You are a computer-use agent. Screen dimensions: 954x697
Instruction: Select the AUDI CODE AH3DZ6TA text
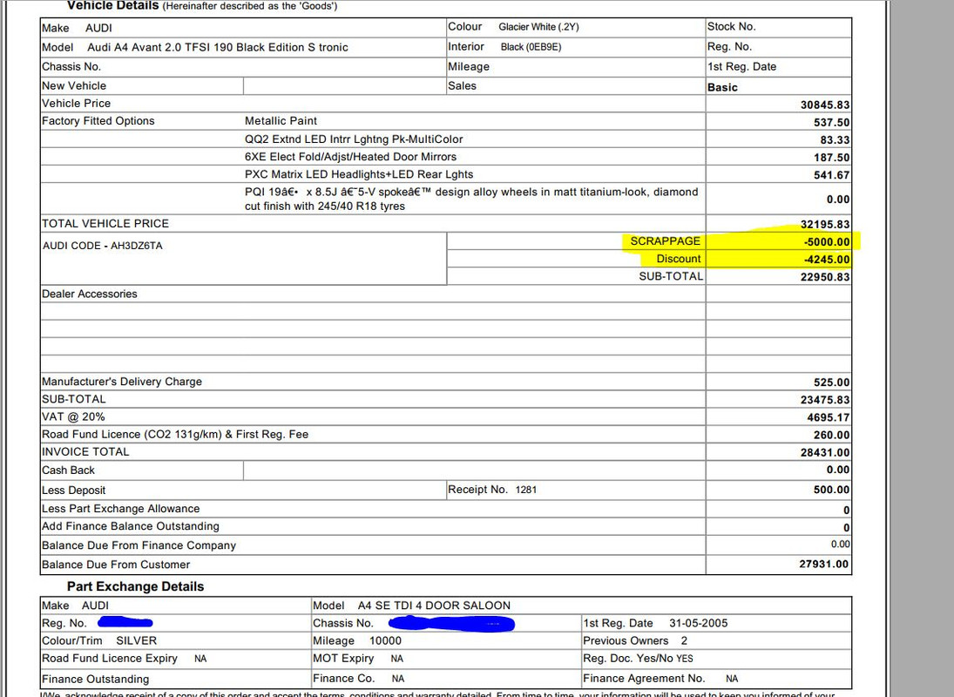click(x=102, y=246)
